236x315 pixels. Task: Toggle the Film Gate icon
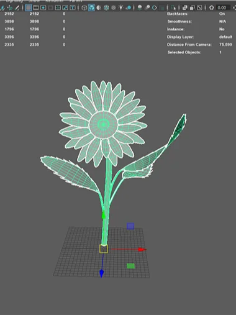pos(36,8)
